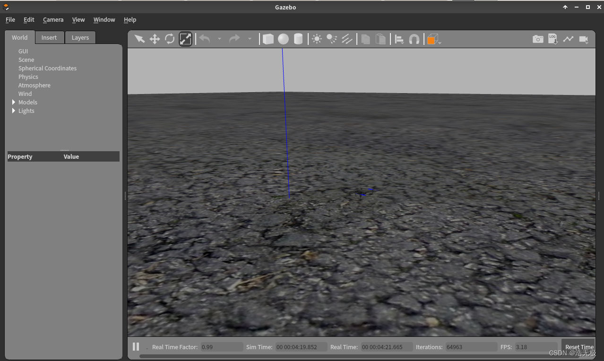This screenshot has height=361, width=604.
Task: Open the Camera menu
Action: coord(53,19)
